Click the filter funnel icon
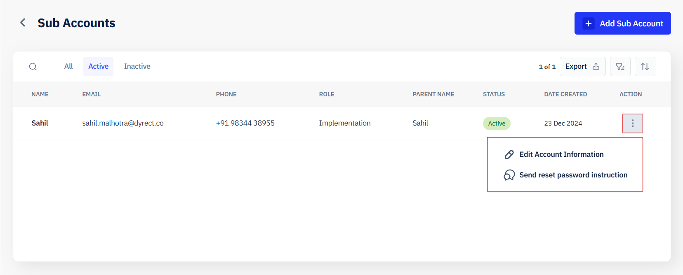Screen dimensions: 683x275 click(620, 66)
